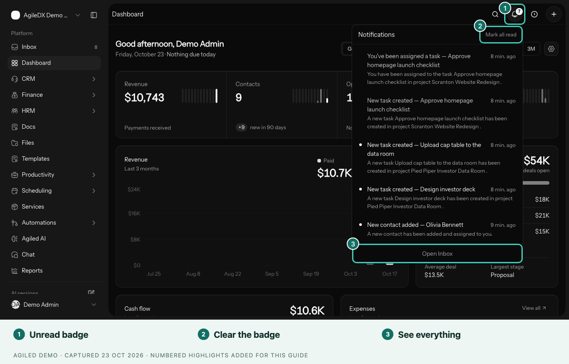Image resolution: width=569 pixels, height=364 pixels.
Task: Open the 'New contact added — Olivia Bennett' notification
Action: (x=437, y=229)
